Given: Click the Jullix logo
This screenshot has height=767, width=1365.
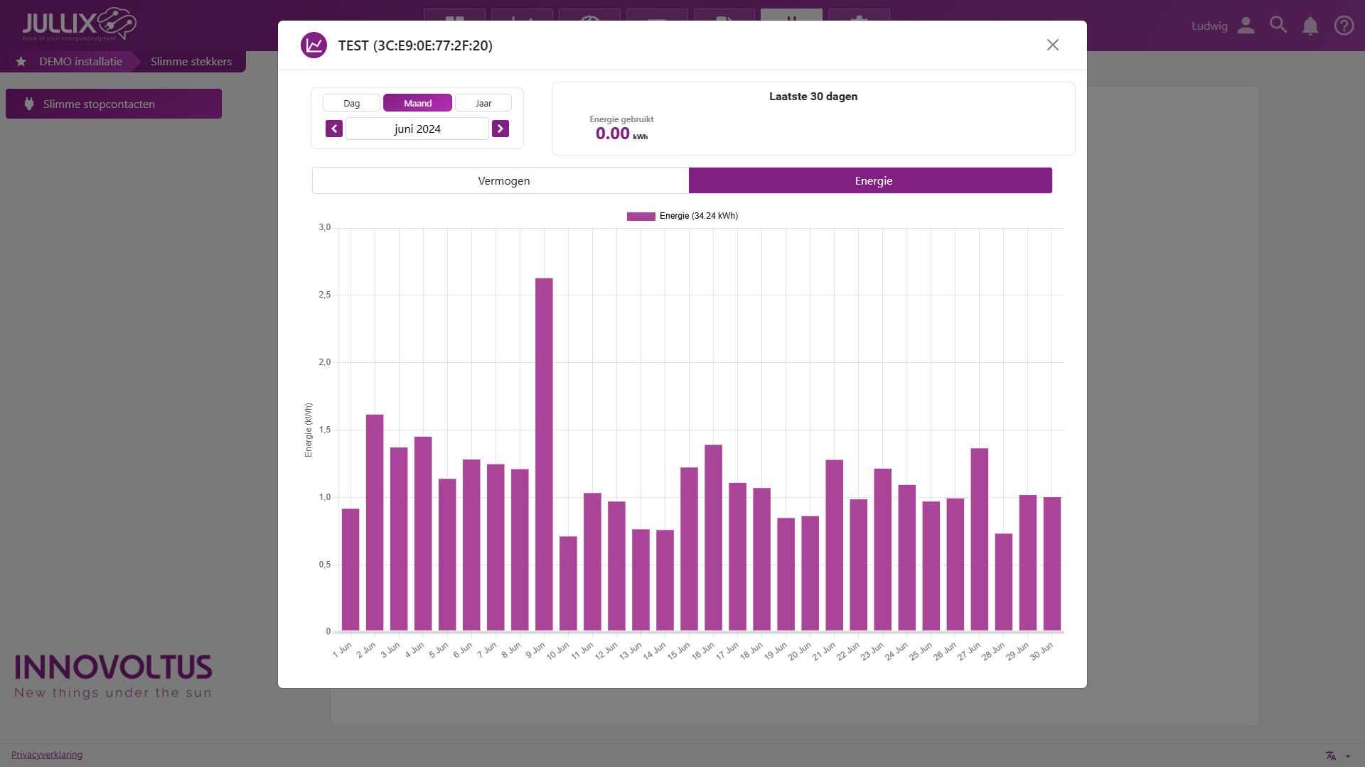Looking at the screenshot, I should [x=79, y=25].
